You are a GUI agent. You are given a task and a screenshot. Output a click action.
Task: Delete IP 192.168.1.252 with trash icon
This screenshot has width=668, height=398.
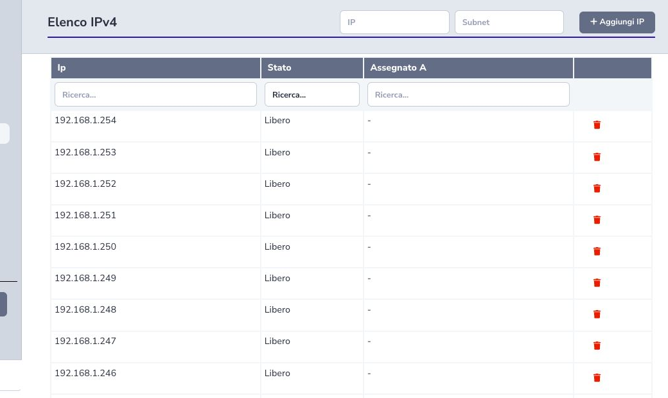[x=597, y=188]
